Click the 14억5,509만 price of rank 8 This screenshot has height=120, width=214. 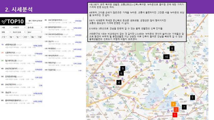pyautogui.click(x=37, y=101)
